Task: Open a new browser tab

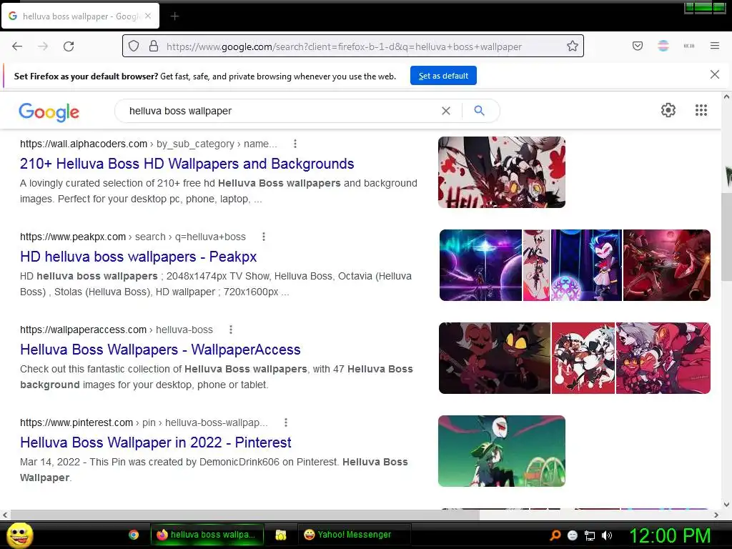Action: pyautogui.click(x=174, y=16)
